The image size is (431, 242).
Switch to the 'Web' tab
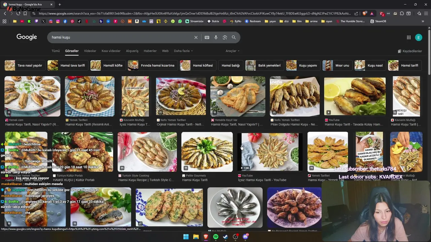[x=165, y=51]
